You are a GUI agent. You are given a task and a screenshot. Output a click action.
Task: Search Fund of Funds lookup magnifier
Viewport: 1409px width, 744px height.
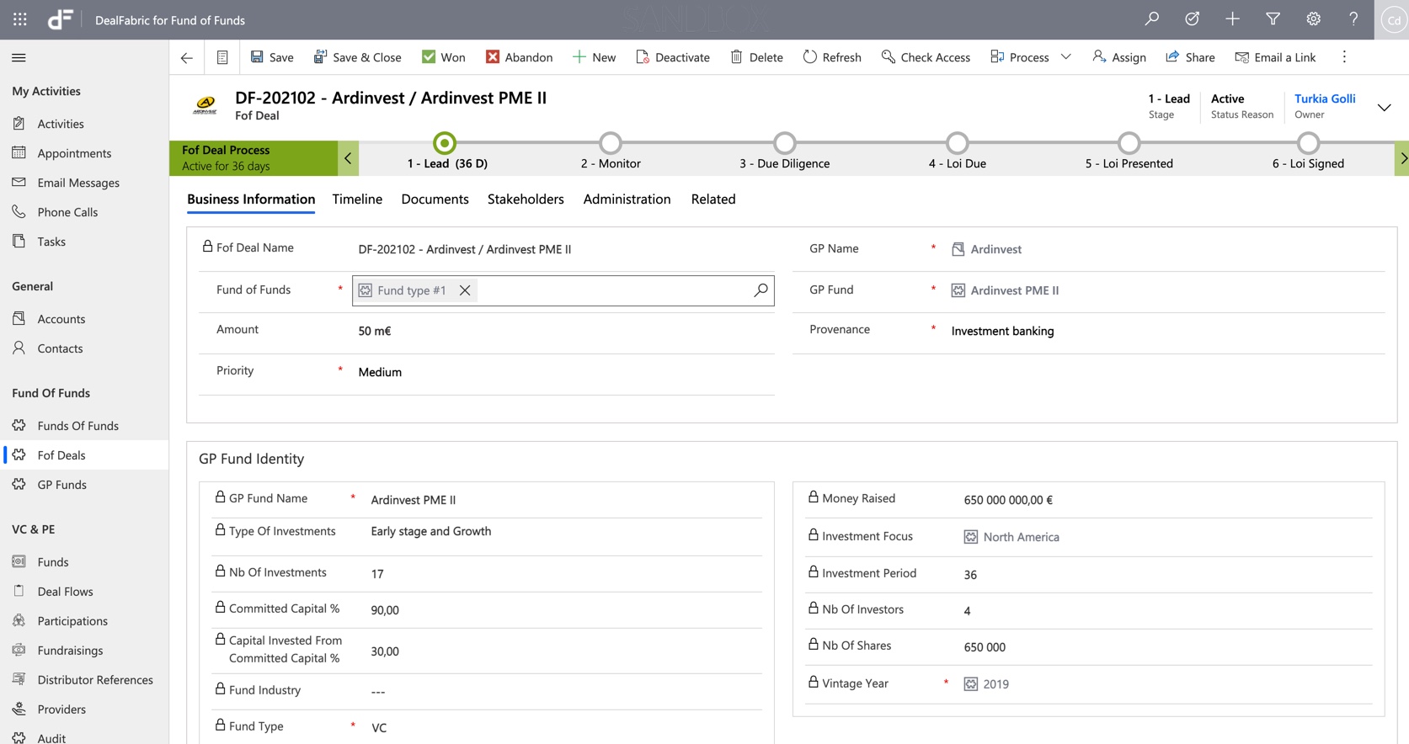click(x=761, y=290)
